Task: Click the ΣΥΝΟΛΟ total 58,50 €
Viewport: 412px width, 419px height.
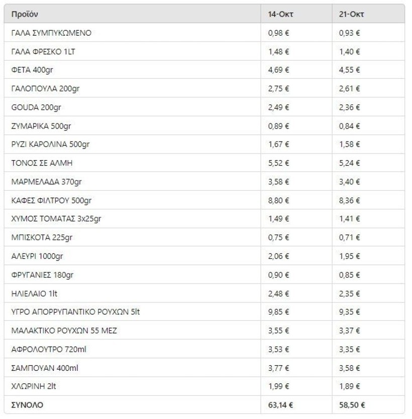Action: tap(352, 403)
